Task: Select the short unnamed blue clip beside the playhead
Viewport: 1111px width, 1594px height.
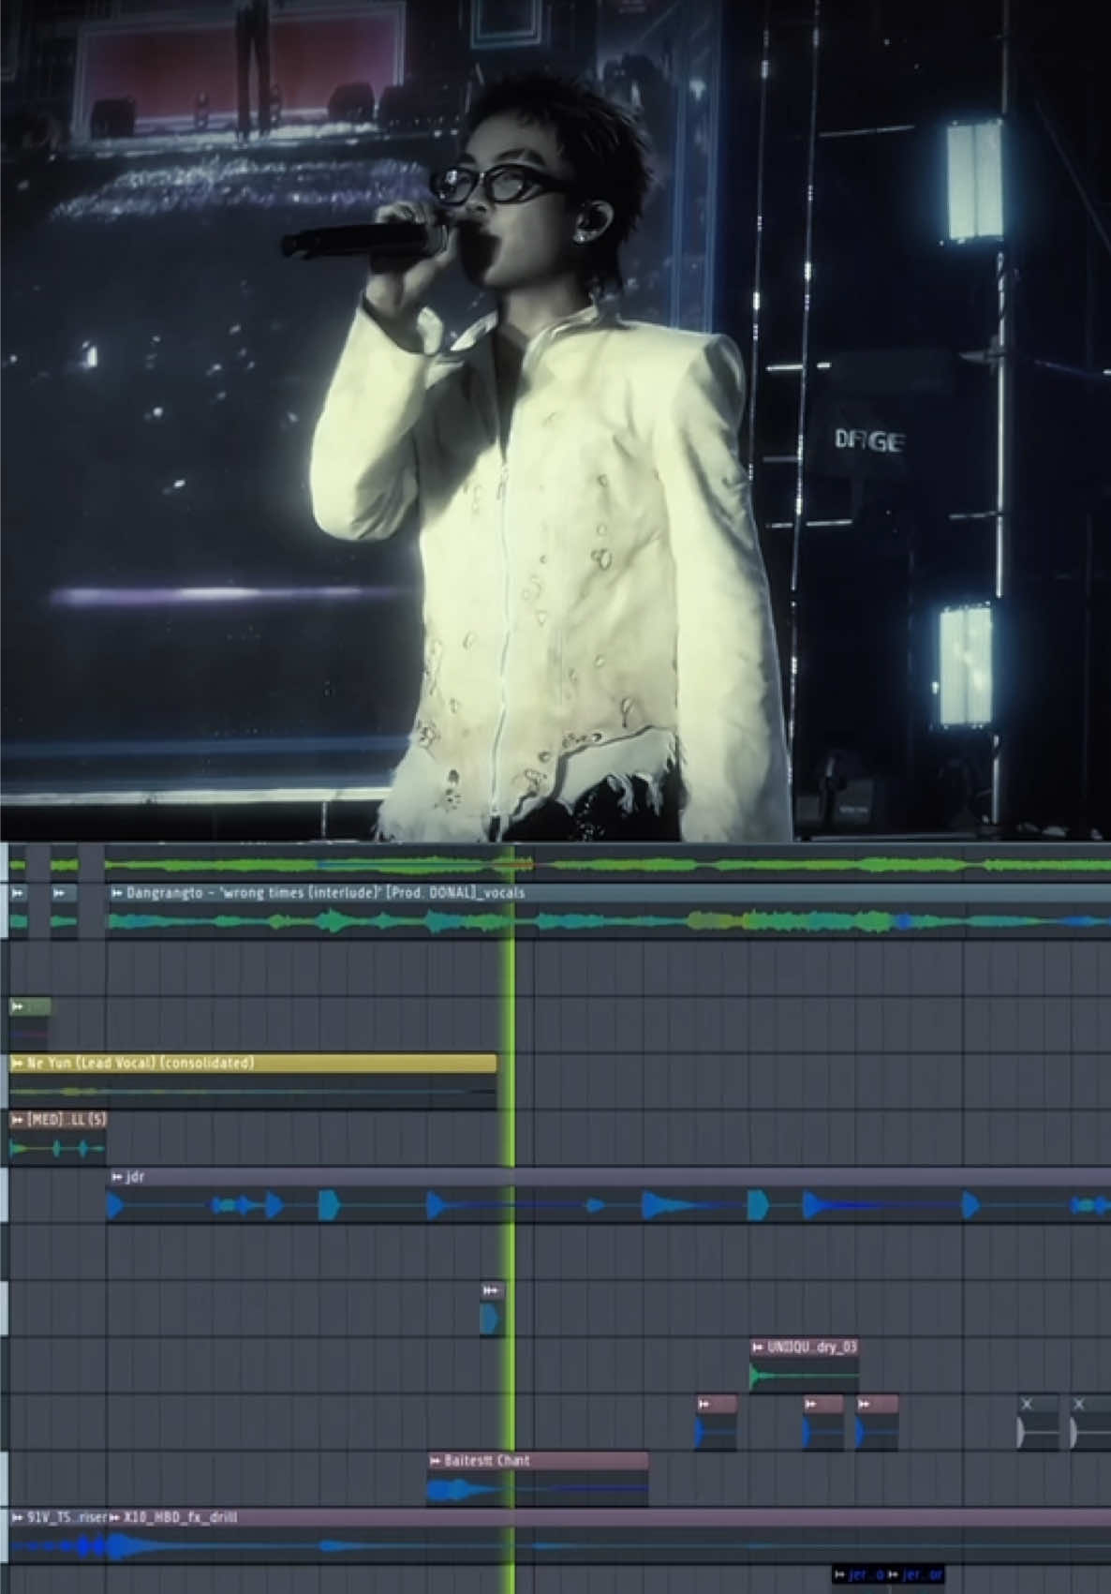Action: 492,1310
